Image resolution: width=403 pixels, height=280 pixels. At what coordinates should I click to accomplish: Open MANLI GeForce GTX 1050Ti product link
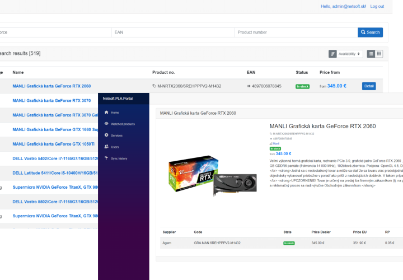click(54, 144)
